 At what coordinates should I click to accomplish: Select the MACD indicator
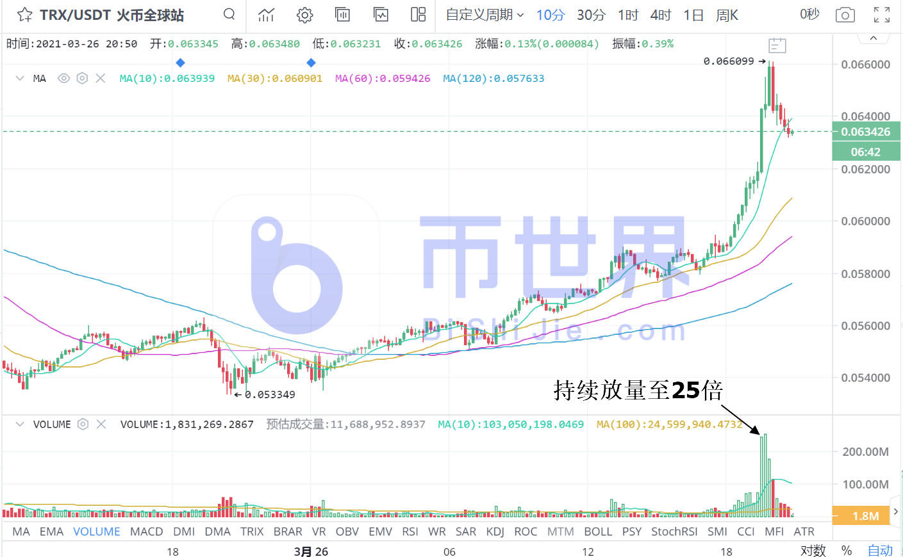[146, 531]
